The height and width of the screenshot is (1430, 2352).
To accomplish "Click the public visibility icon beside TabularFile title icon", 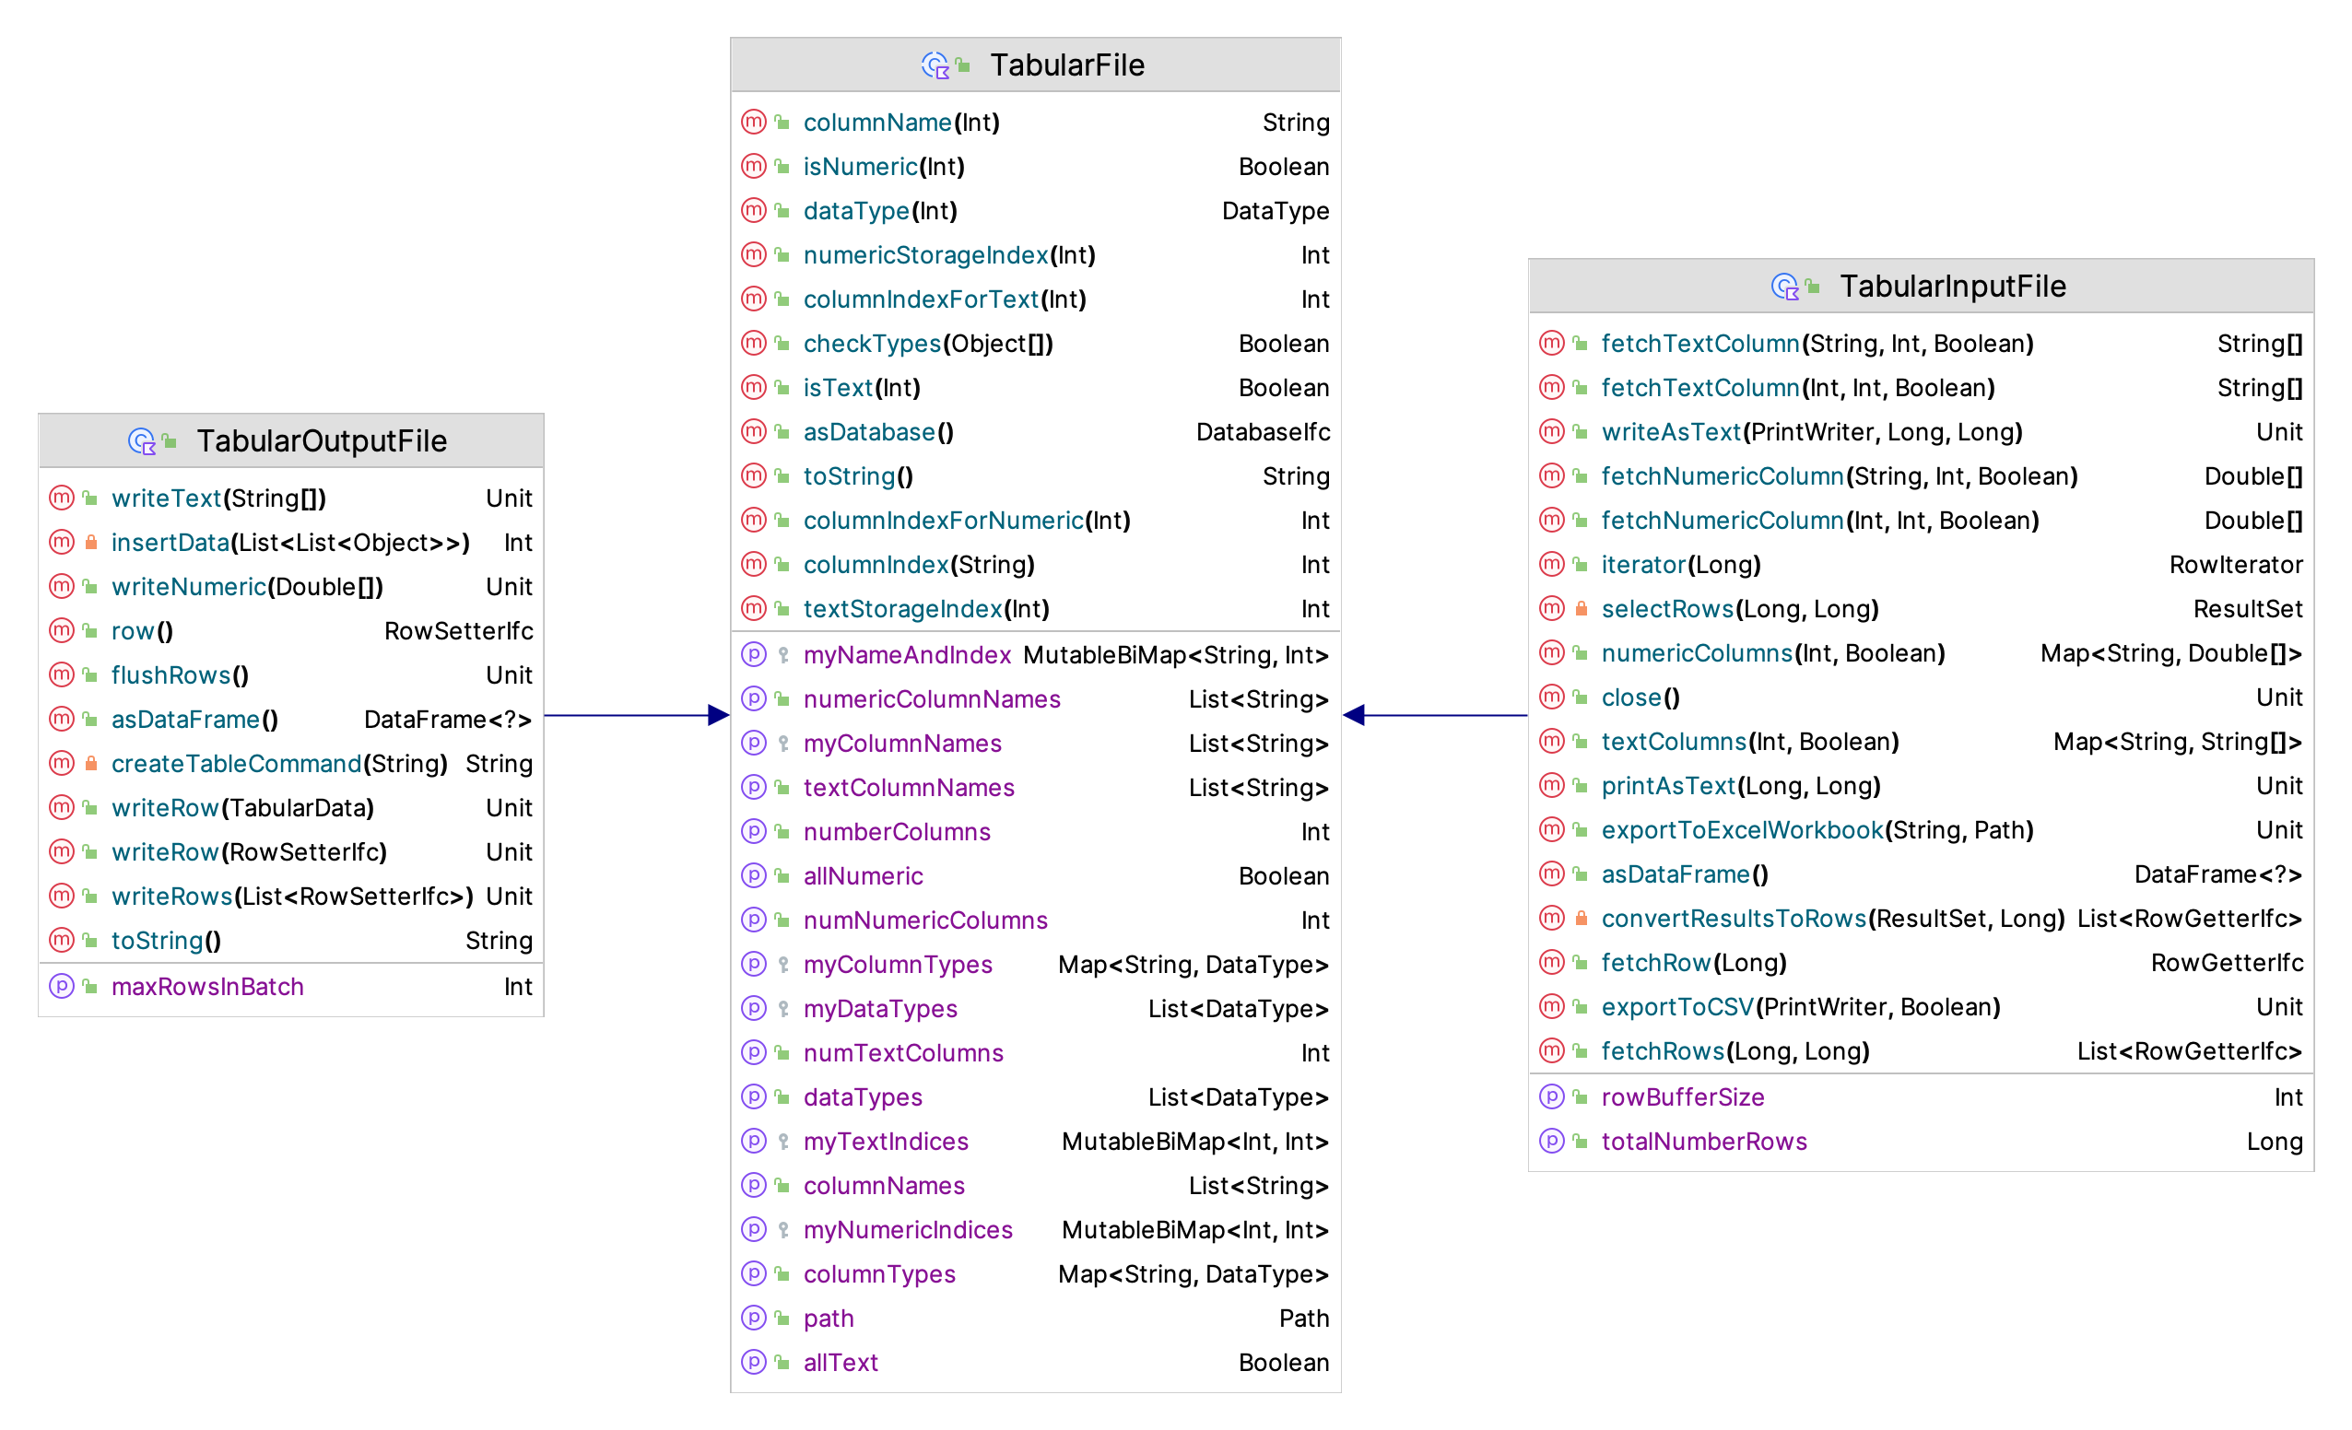I will coord(963,64).
